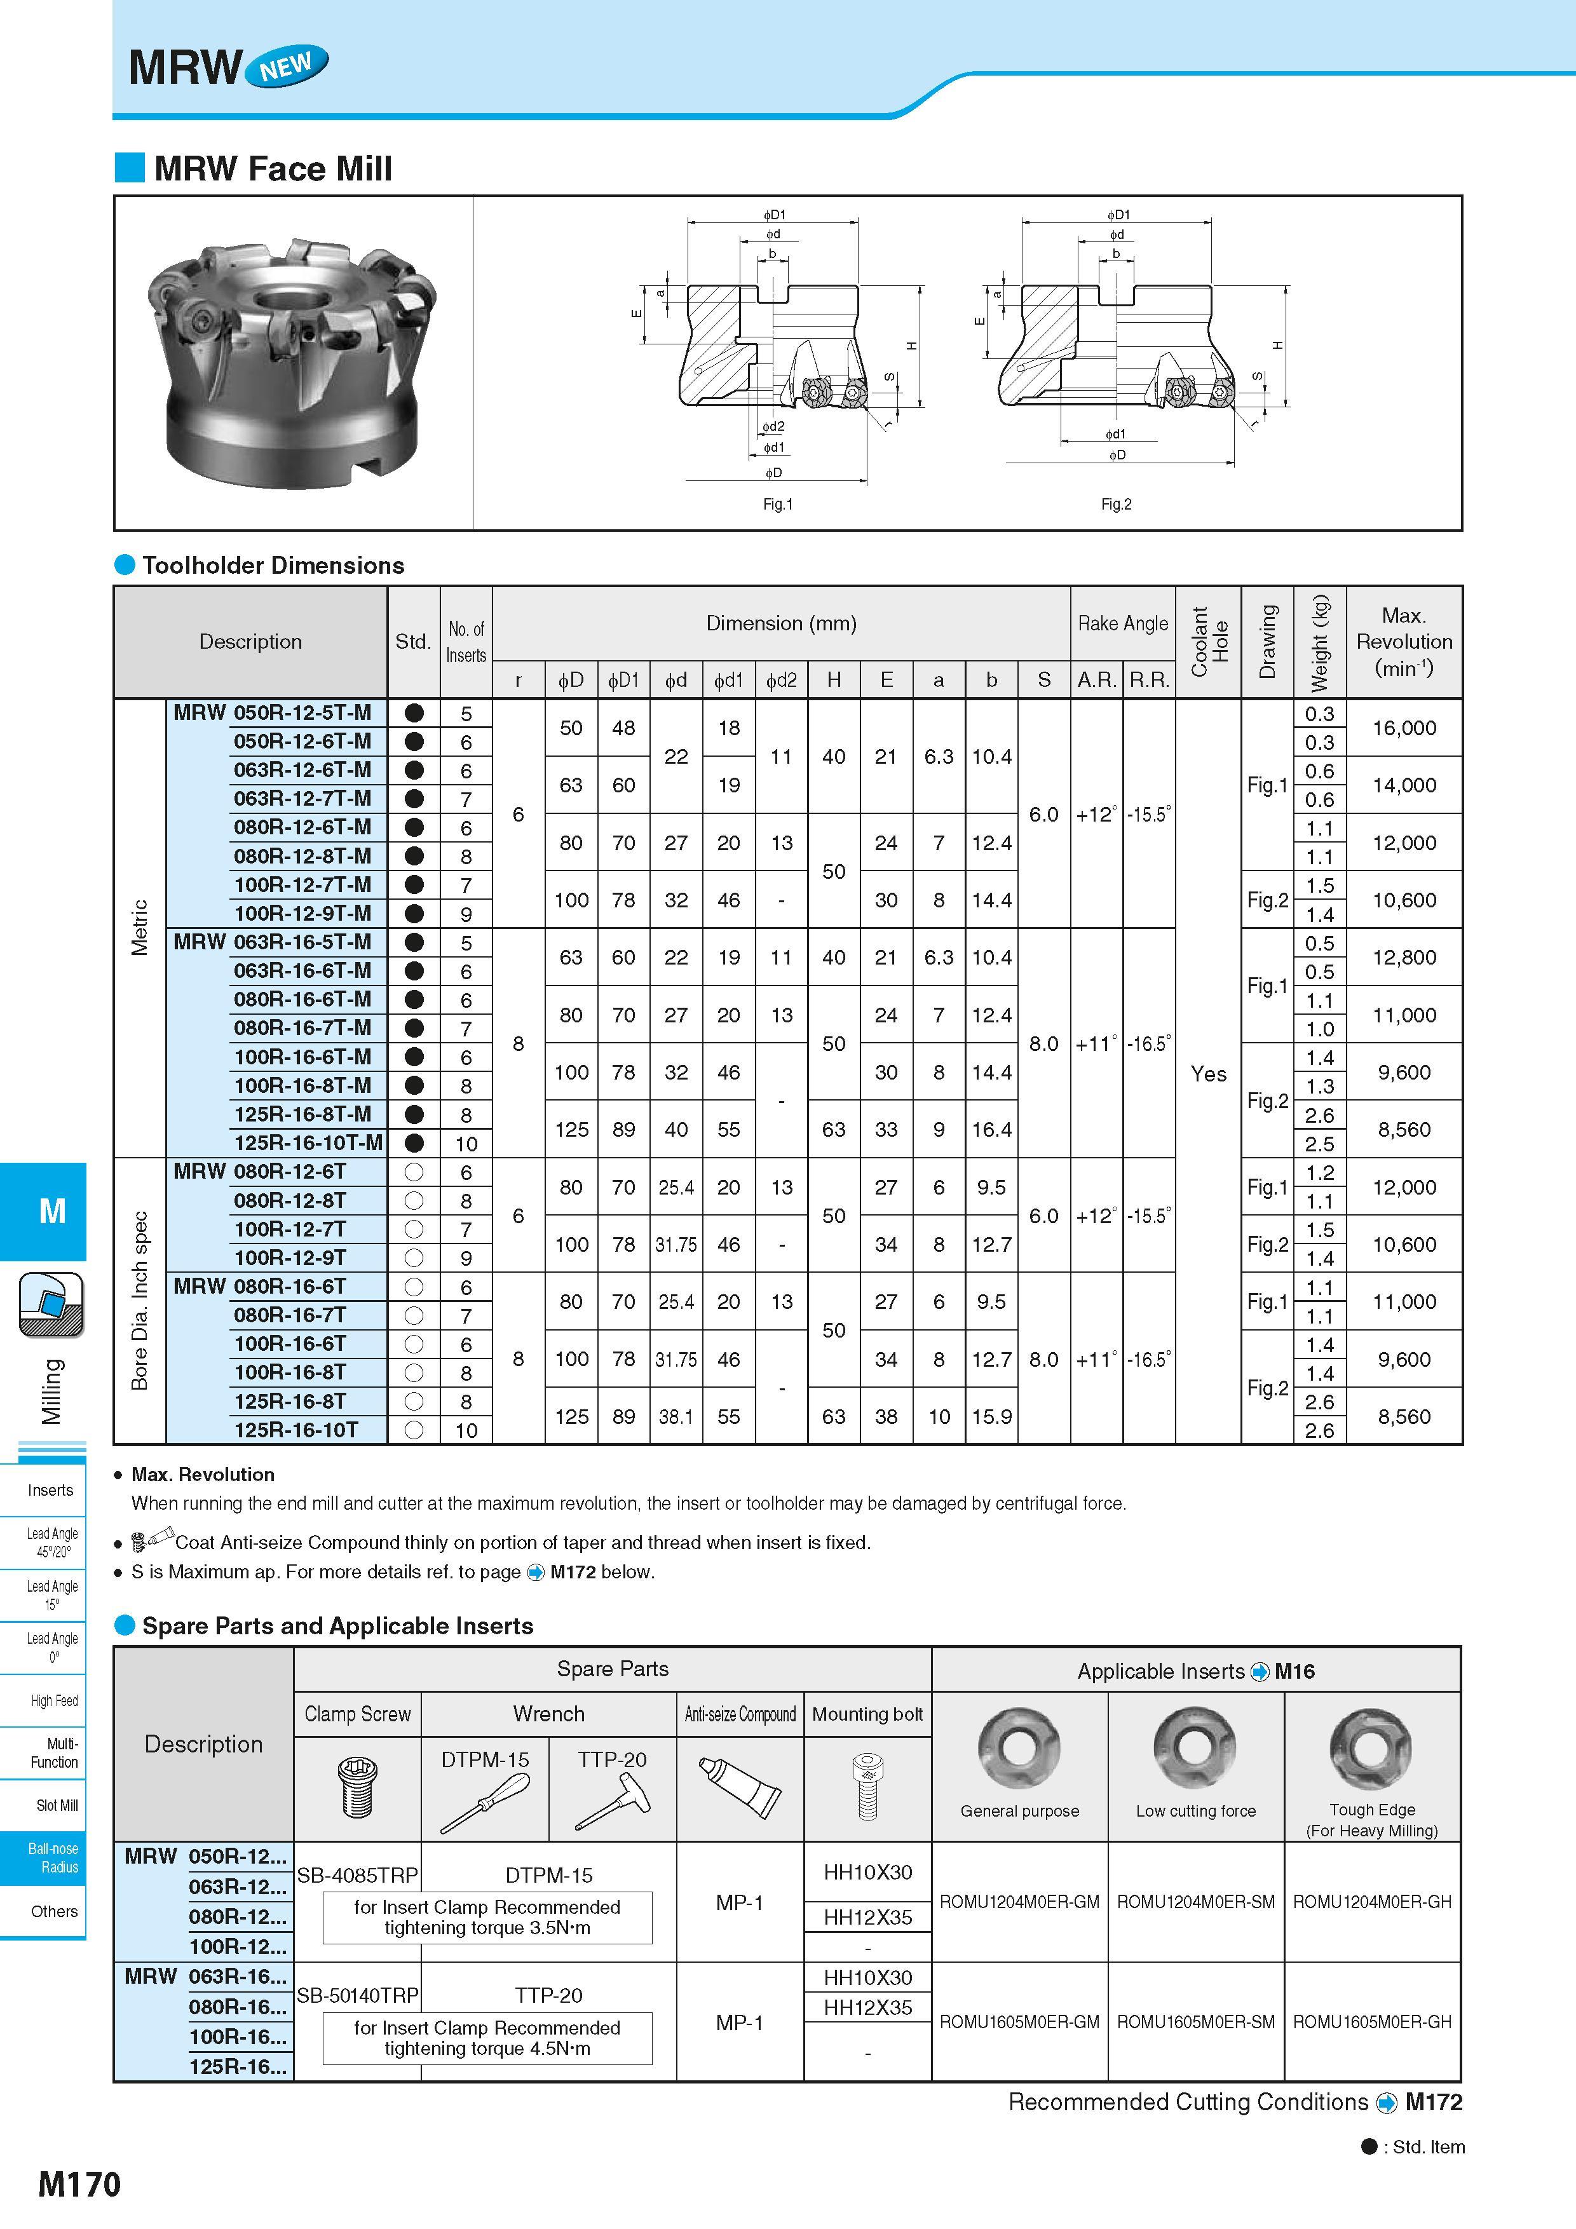Click the Rake Angle column header

(1122, 623)
